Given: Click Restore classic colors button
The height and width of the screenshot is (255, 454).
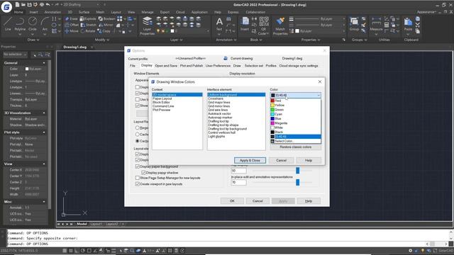Looking at the screenshot, I should coord(296,147).
